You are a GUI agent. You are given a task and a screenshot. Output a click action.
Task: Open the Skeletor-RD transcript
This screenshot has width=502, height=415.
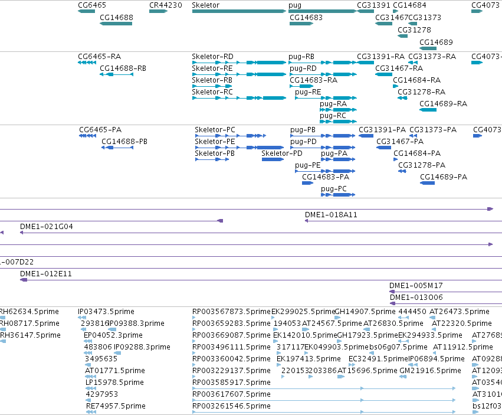[239, 63]
